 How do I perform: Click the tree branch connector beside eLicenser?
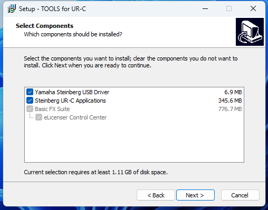[x=31, y=116]
